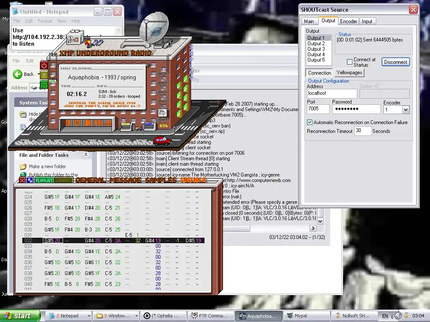Switch to SHOUTcast Input tab

point(367,21)
